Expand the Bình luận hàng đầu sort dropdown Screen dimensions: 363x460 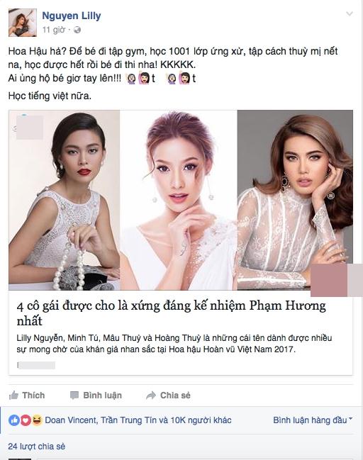coord(313,420)
